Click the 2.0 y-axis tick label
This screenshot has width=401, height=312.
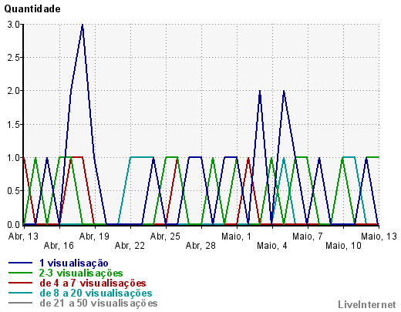coord(14,91)
